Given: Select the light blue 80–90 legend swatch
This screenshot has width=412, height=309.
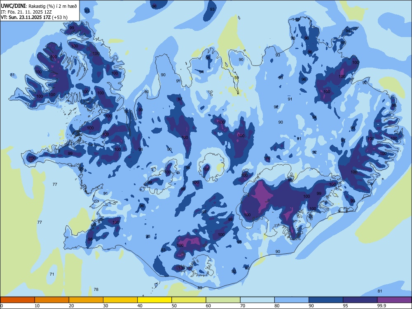Looking at the screenshot, I should 292,300.
